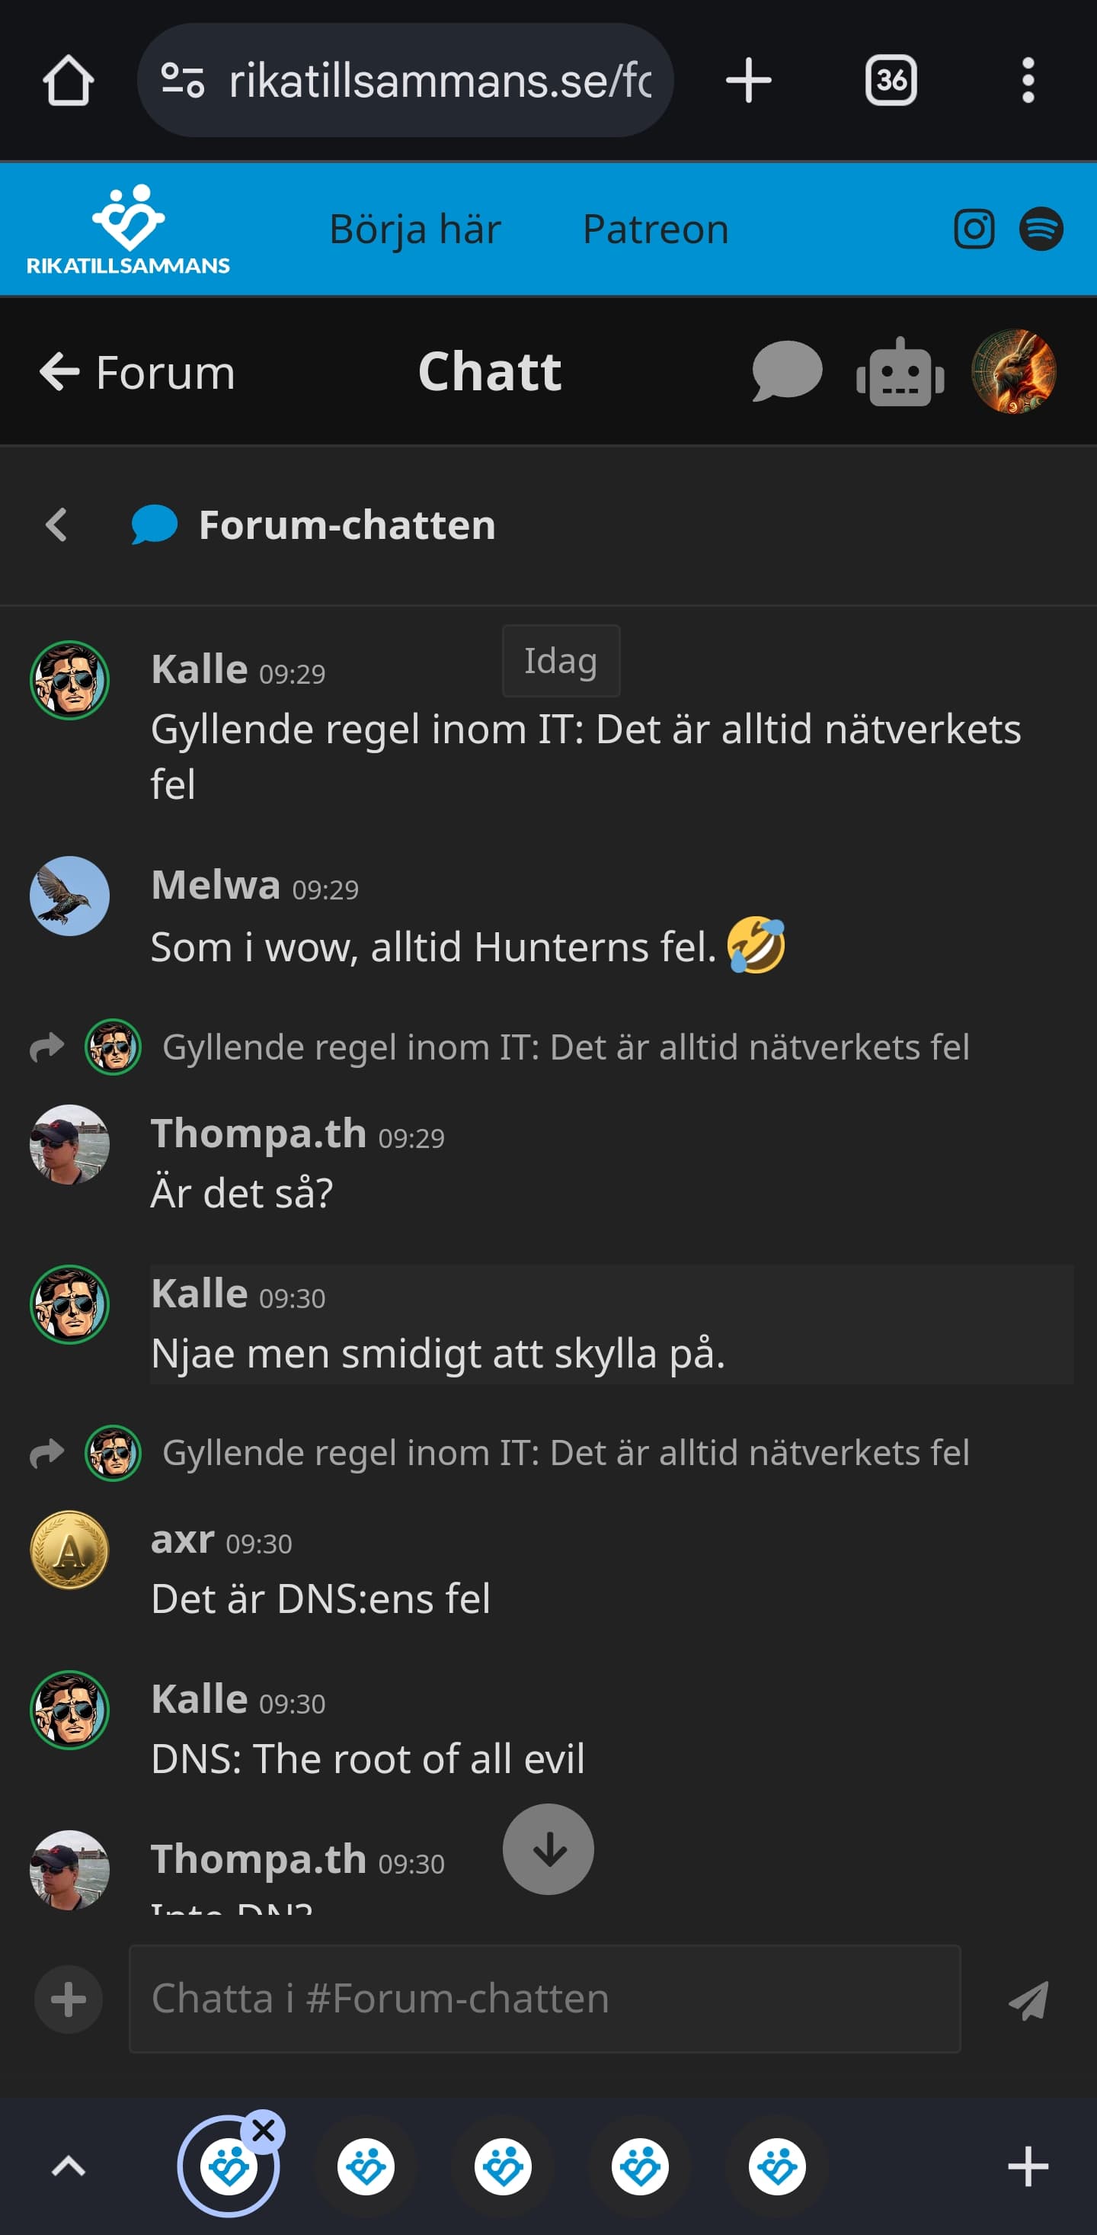Go back to Forum
This screenshot has height=2235, width=1097.
click(x=139, y=372)
